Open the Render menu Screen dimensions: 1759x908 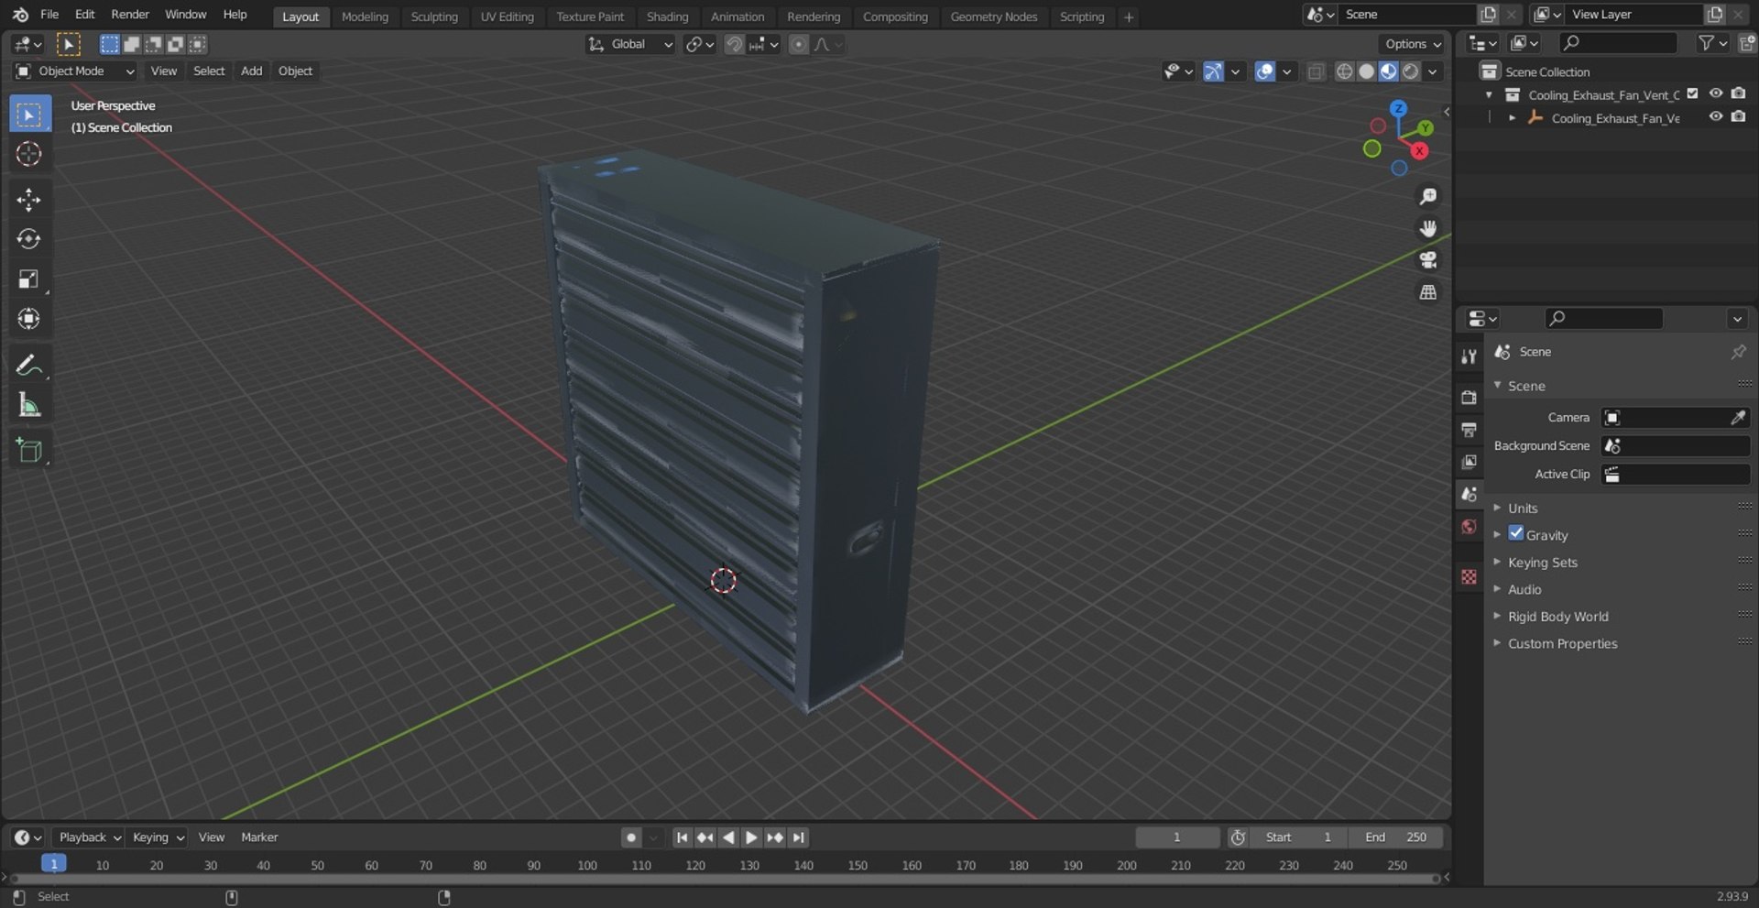coord(130,14)
